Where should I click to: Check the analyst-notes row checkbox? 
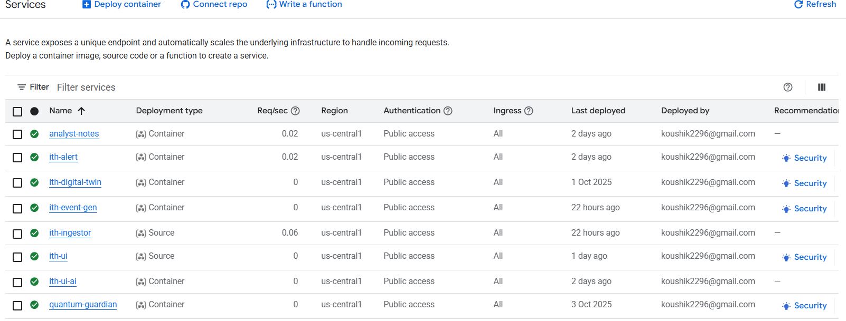[x=17, y=134]
